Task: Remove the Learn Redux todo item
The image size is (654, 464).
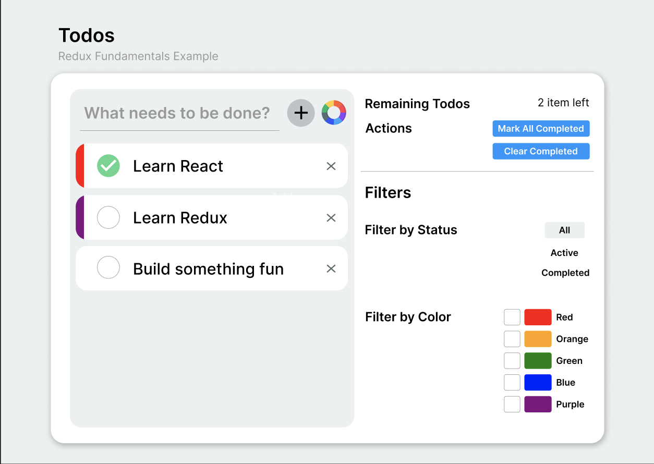Action: (331, 218)
